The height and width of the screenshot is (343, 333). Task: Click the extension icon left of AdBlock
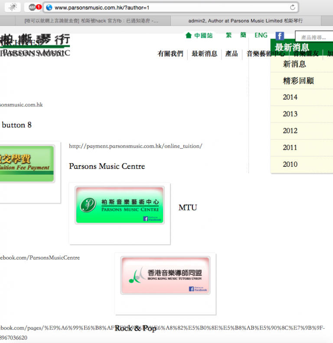[13, 7]
